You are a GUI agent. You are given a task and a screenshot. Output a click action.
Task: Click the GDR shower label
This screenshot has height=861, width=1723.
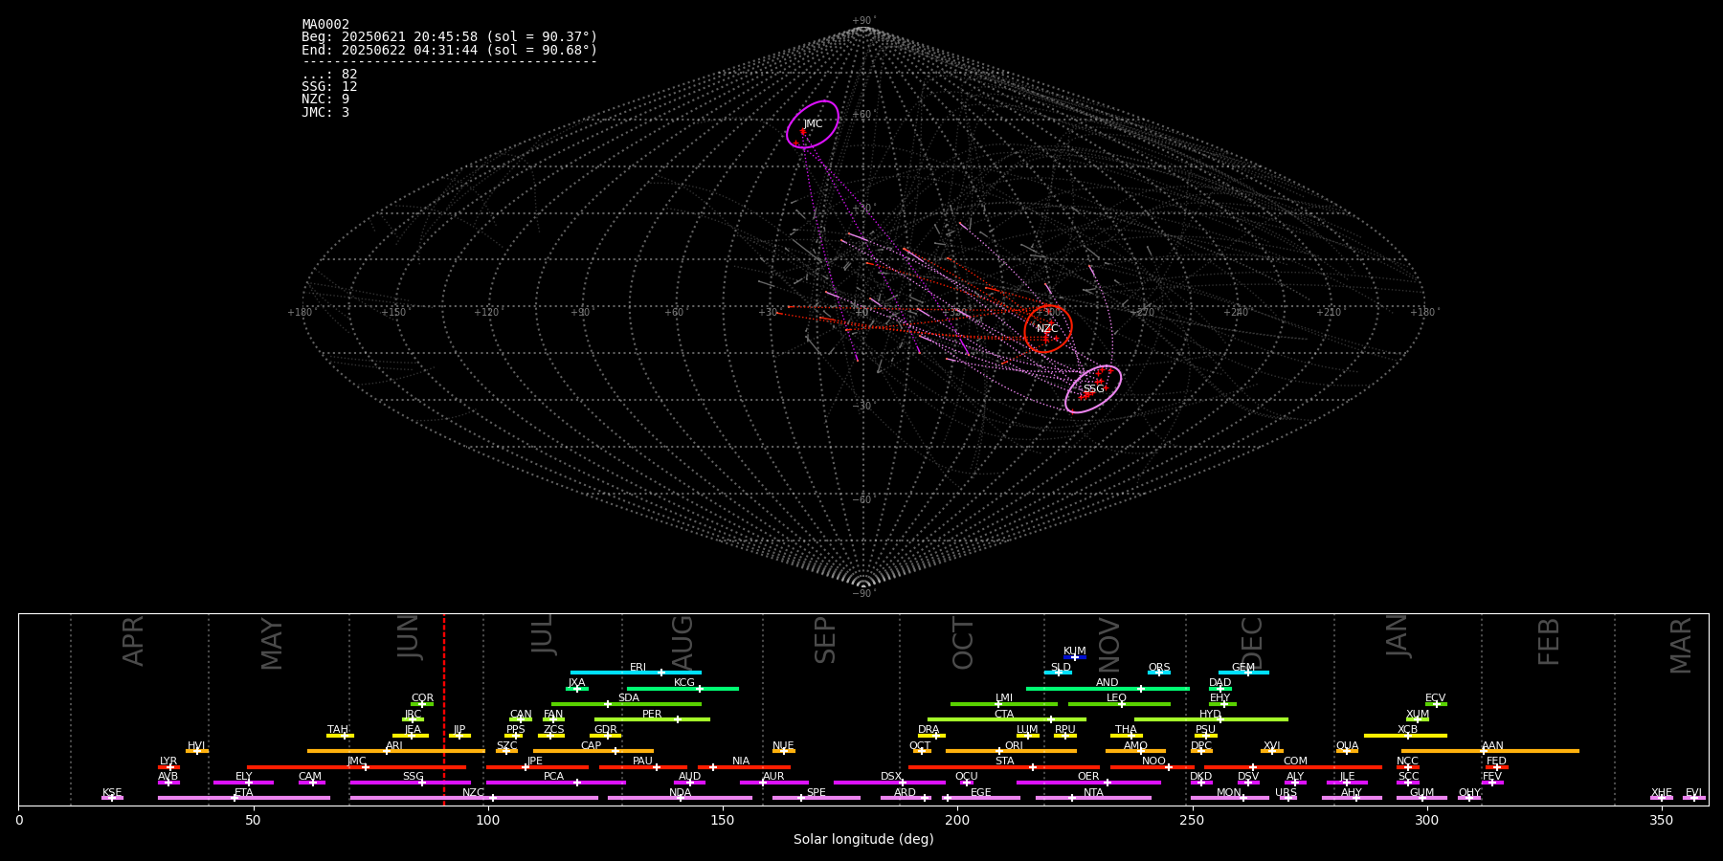(x=606, y=730)
